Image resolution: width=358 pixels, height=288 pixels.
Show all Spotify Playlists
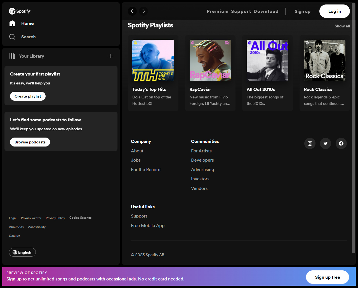tap(342, 26)
